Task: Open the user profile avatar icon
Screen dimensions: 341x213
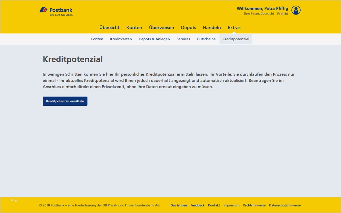Action: coord(296,11)
